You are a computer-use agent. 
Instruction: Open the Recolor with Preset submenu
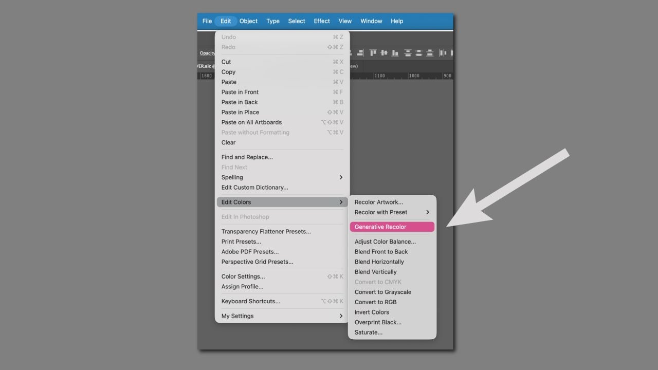click(x=392, y=212)
